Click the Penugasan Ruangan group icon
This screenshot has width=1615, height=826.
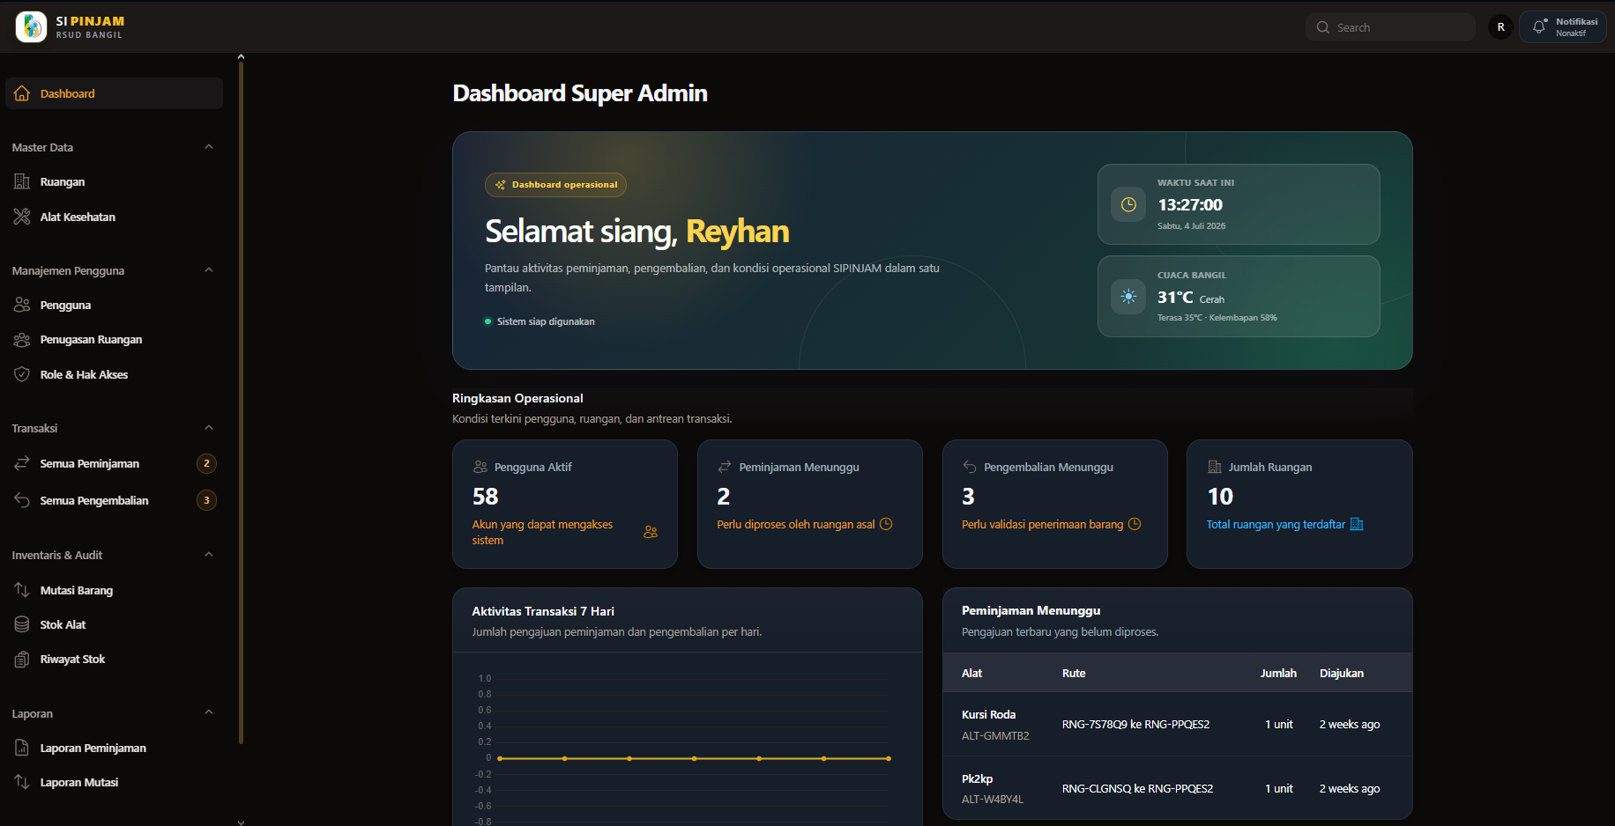tap(22, 339)
